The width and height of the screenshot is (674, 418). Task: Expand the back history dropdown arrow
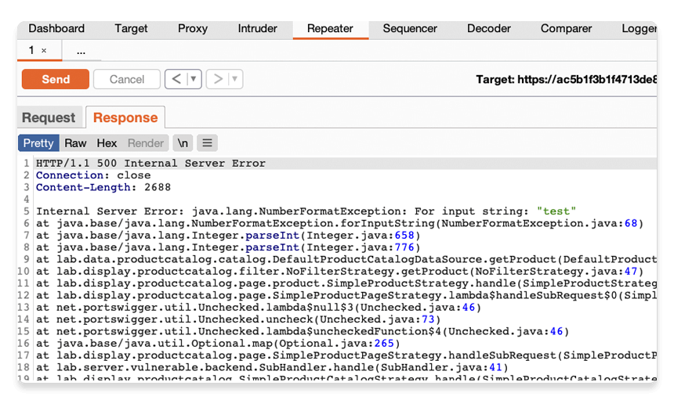194,79
